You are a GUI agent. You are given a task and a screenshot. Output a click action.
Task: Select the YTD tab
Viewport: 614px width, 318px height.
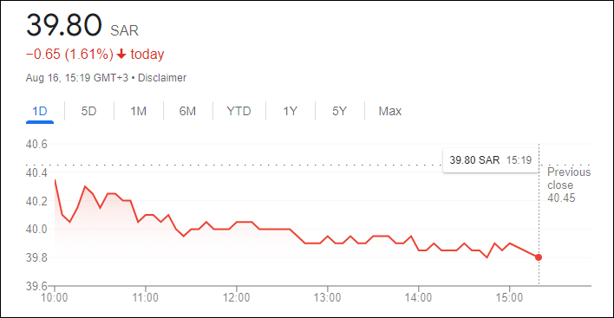(x=238, y=112)
